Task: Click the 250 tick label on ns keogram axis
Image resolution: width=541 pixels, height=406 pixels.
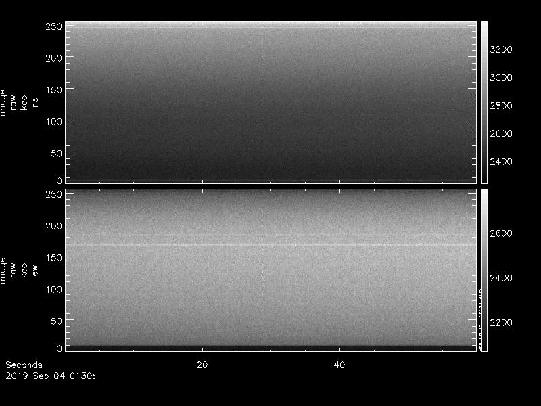Action: click(x=53, y=26)
